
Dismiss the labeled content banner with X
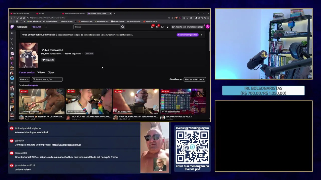pyautogui.click(x=201, y=35)
